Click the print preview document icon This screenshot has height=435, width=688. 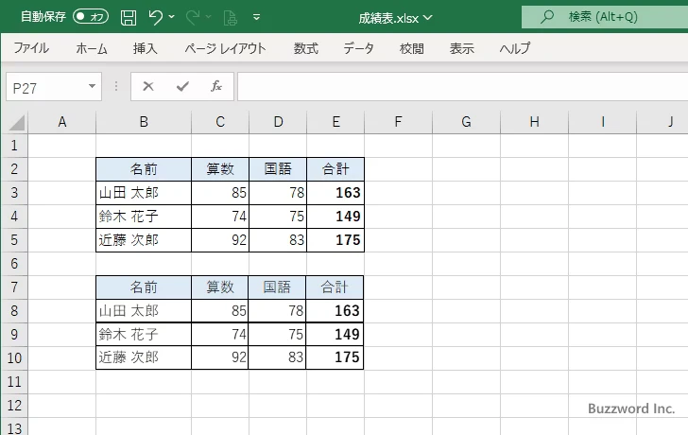click(x=230, y=18)
